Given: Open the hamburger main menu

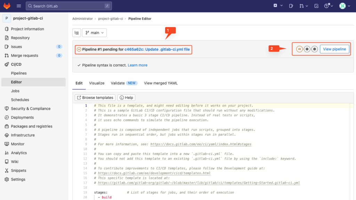Looking at the screenshot, I should 19,6.
